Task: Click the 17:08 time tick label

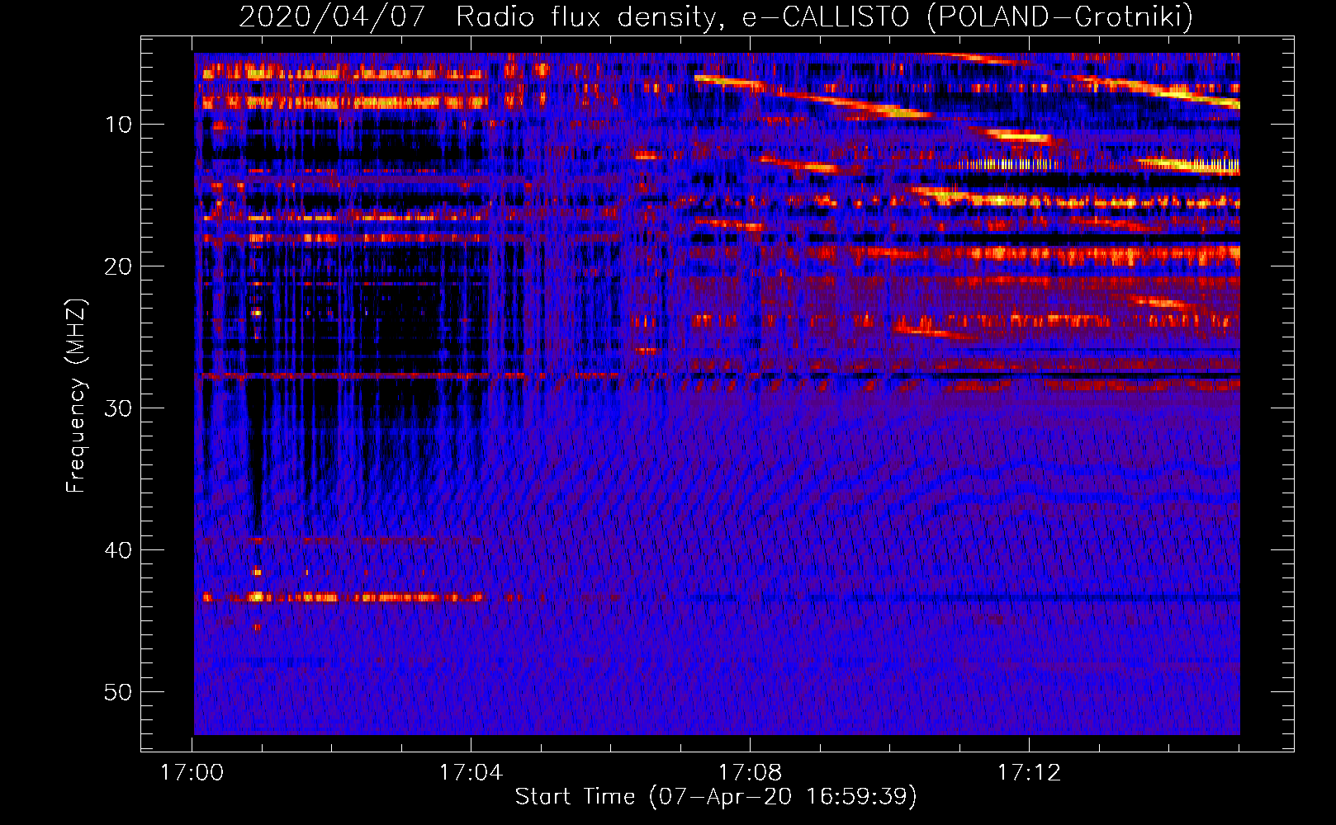Action: pyautogui.click(x=750, y=773)
